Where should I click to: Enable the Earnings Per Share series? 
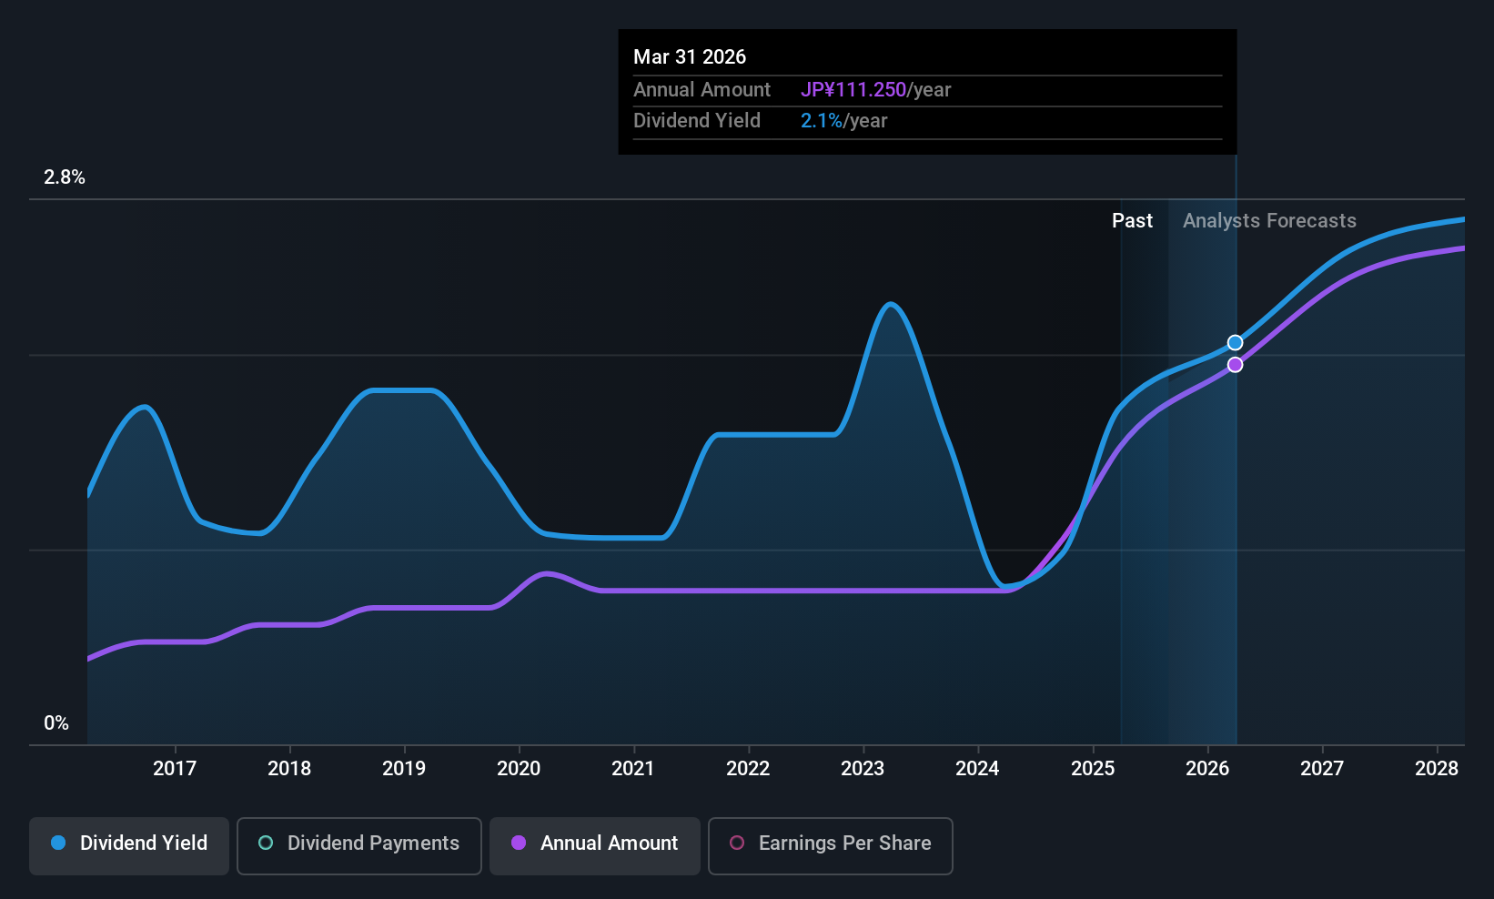pos(831,845)
